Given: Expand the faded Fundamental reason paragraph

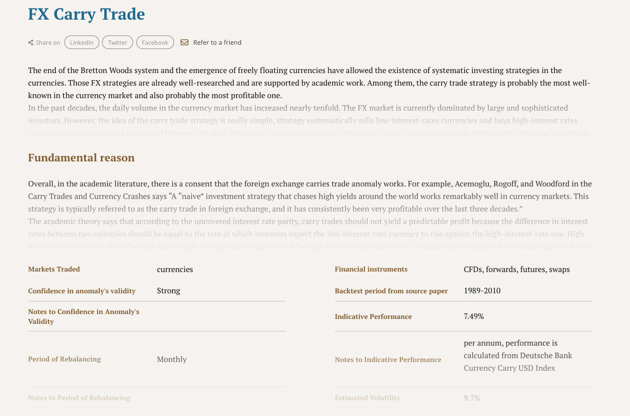Looking at the screenshot, I should coord(309,234).
